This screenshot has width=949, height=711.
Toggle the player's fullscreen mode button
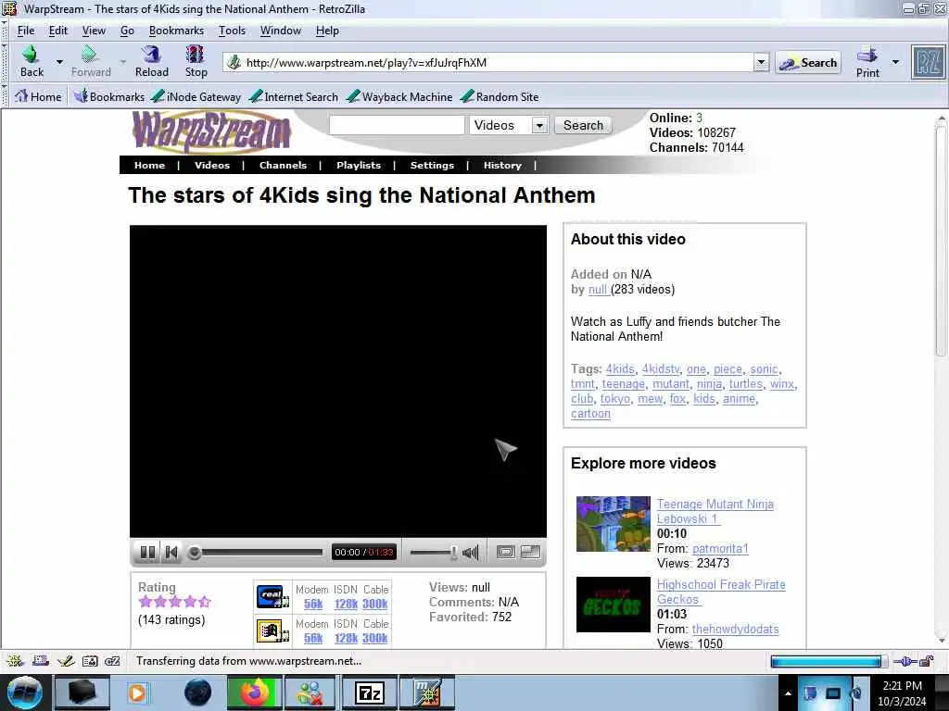(505, 552)
